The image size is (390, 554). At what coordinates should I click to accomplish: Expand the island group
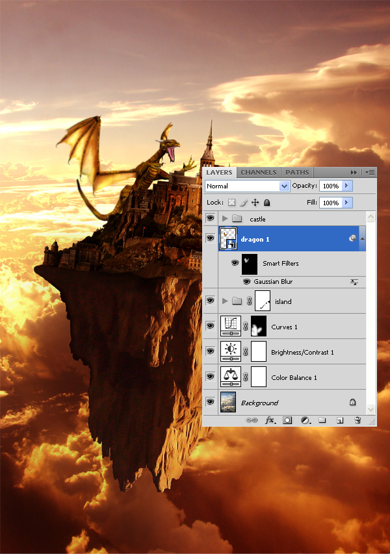225,301
